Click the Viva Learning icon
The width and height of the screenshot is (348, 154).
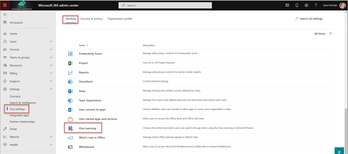(x=70, y=128)
